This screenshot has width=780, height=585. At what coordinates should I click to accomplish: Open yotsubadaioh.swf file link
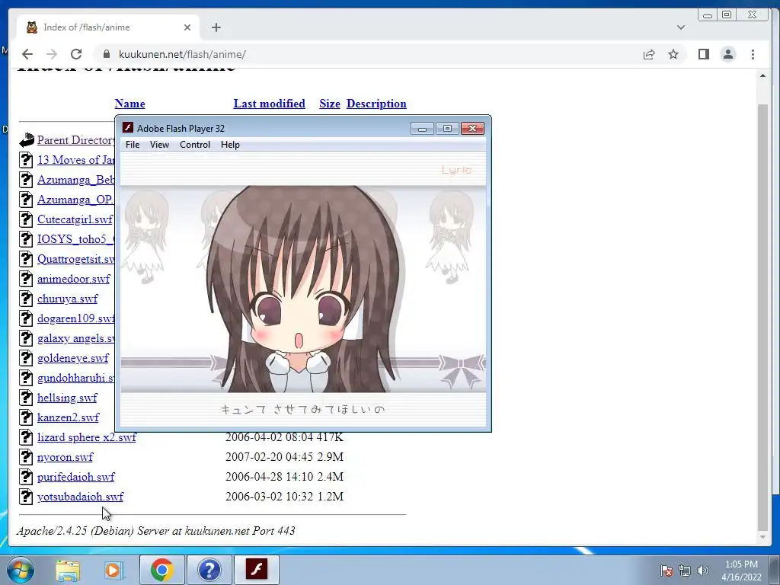pyautogui.click(x=80, y=497)
